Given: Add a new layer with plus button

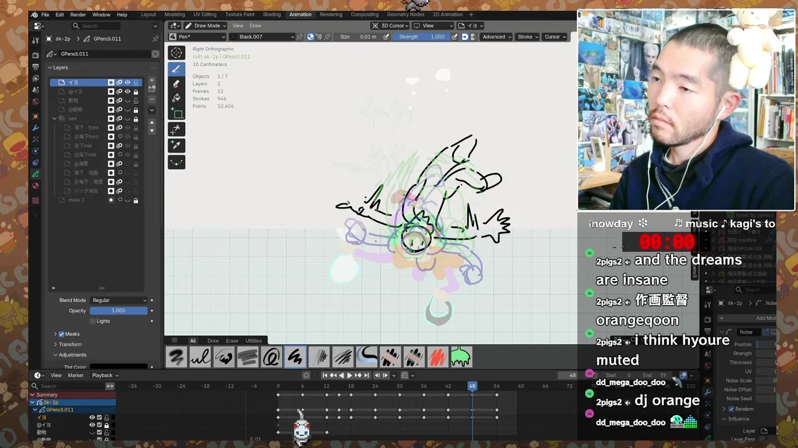Looking at the screenshot, I should (x=151, y=81).
